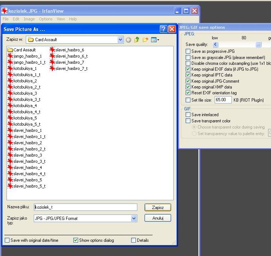Uncheck Keep original XMP data

tap(188, 87)
